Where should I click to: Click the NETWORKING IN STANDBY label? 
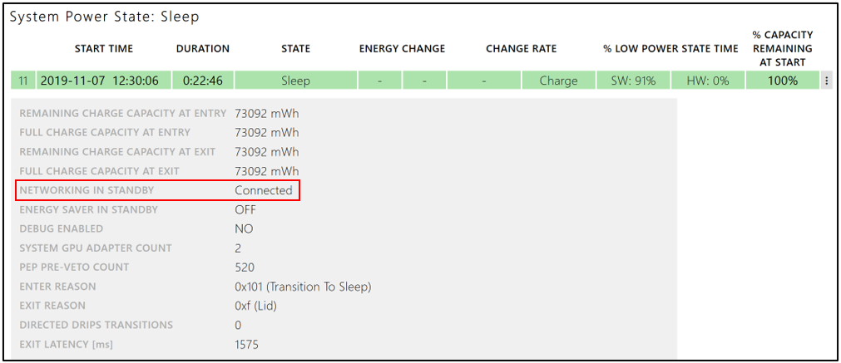click(87, 190)
